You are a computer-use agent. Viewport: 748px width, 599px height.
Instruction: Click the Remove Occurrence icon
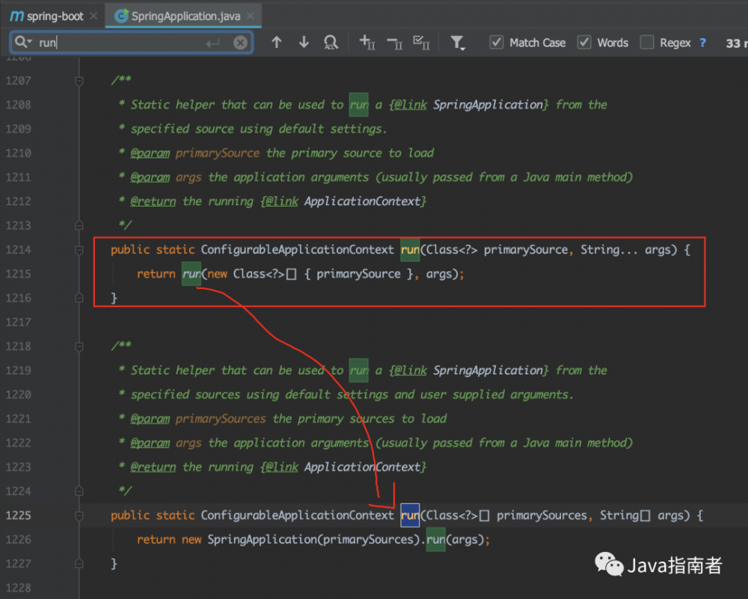[x=393, y=43]
